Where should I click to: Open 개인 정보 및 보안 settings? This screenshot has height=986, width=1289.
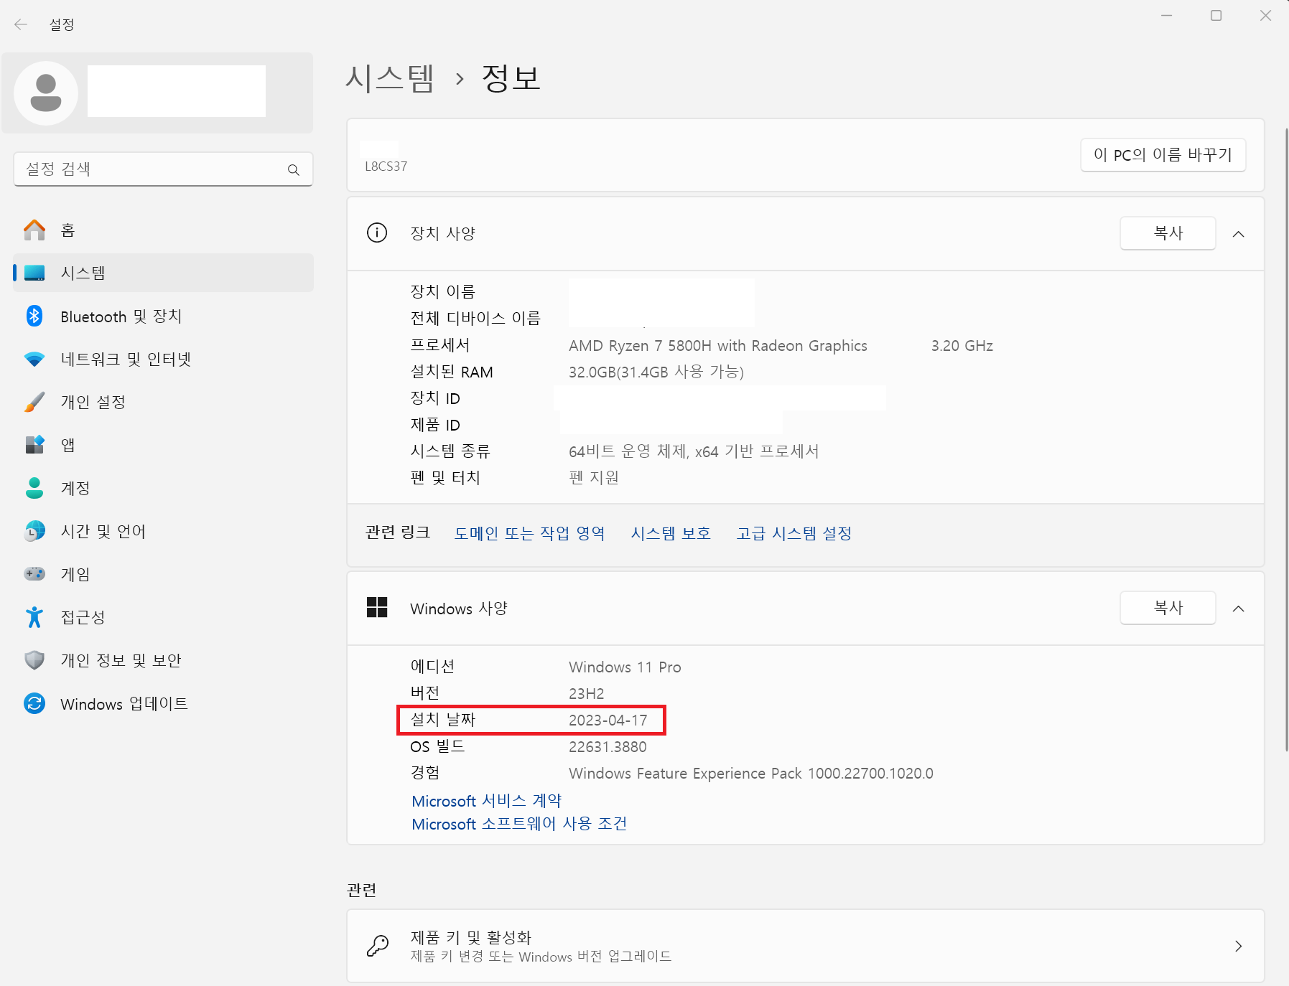coord(163,660)
